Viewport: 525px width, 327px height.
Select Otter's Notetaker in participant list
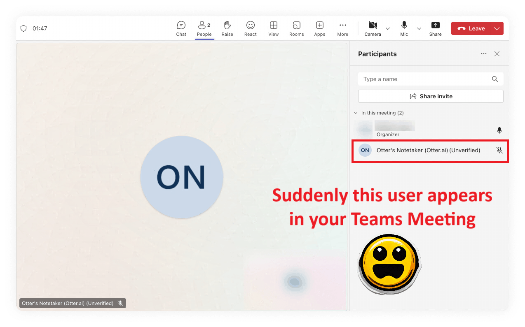click(x=428, y=151)
